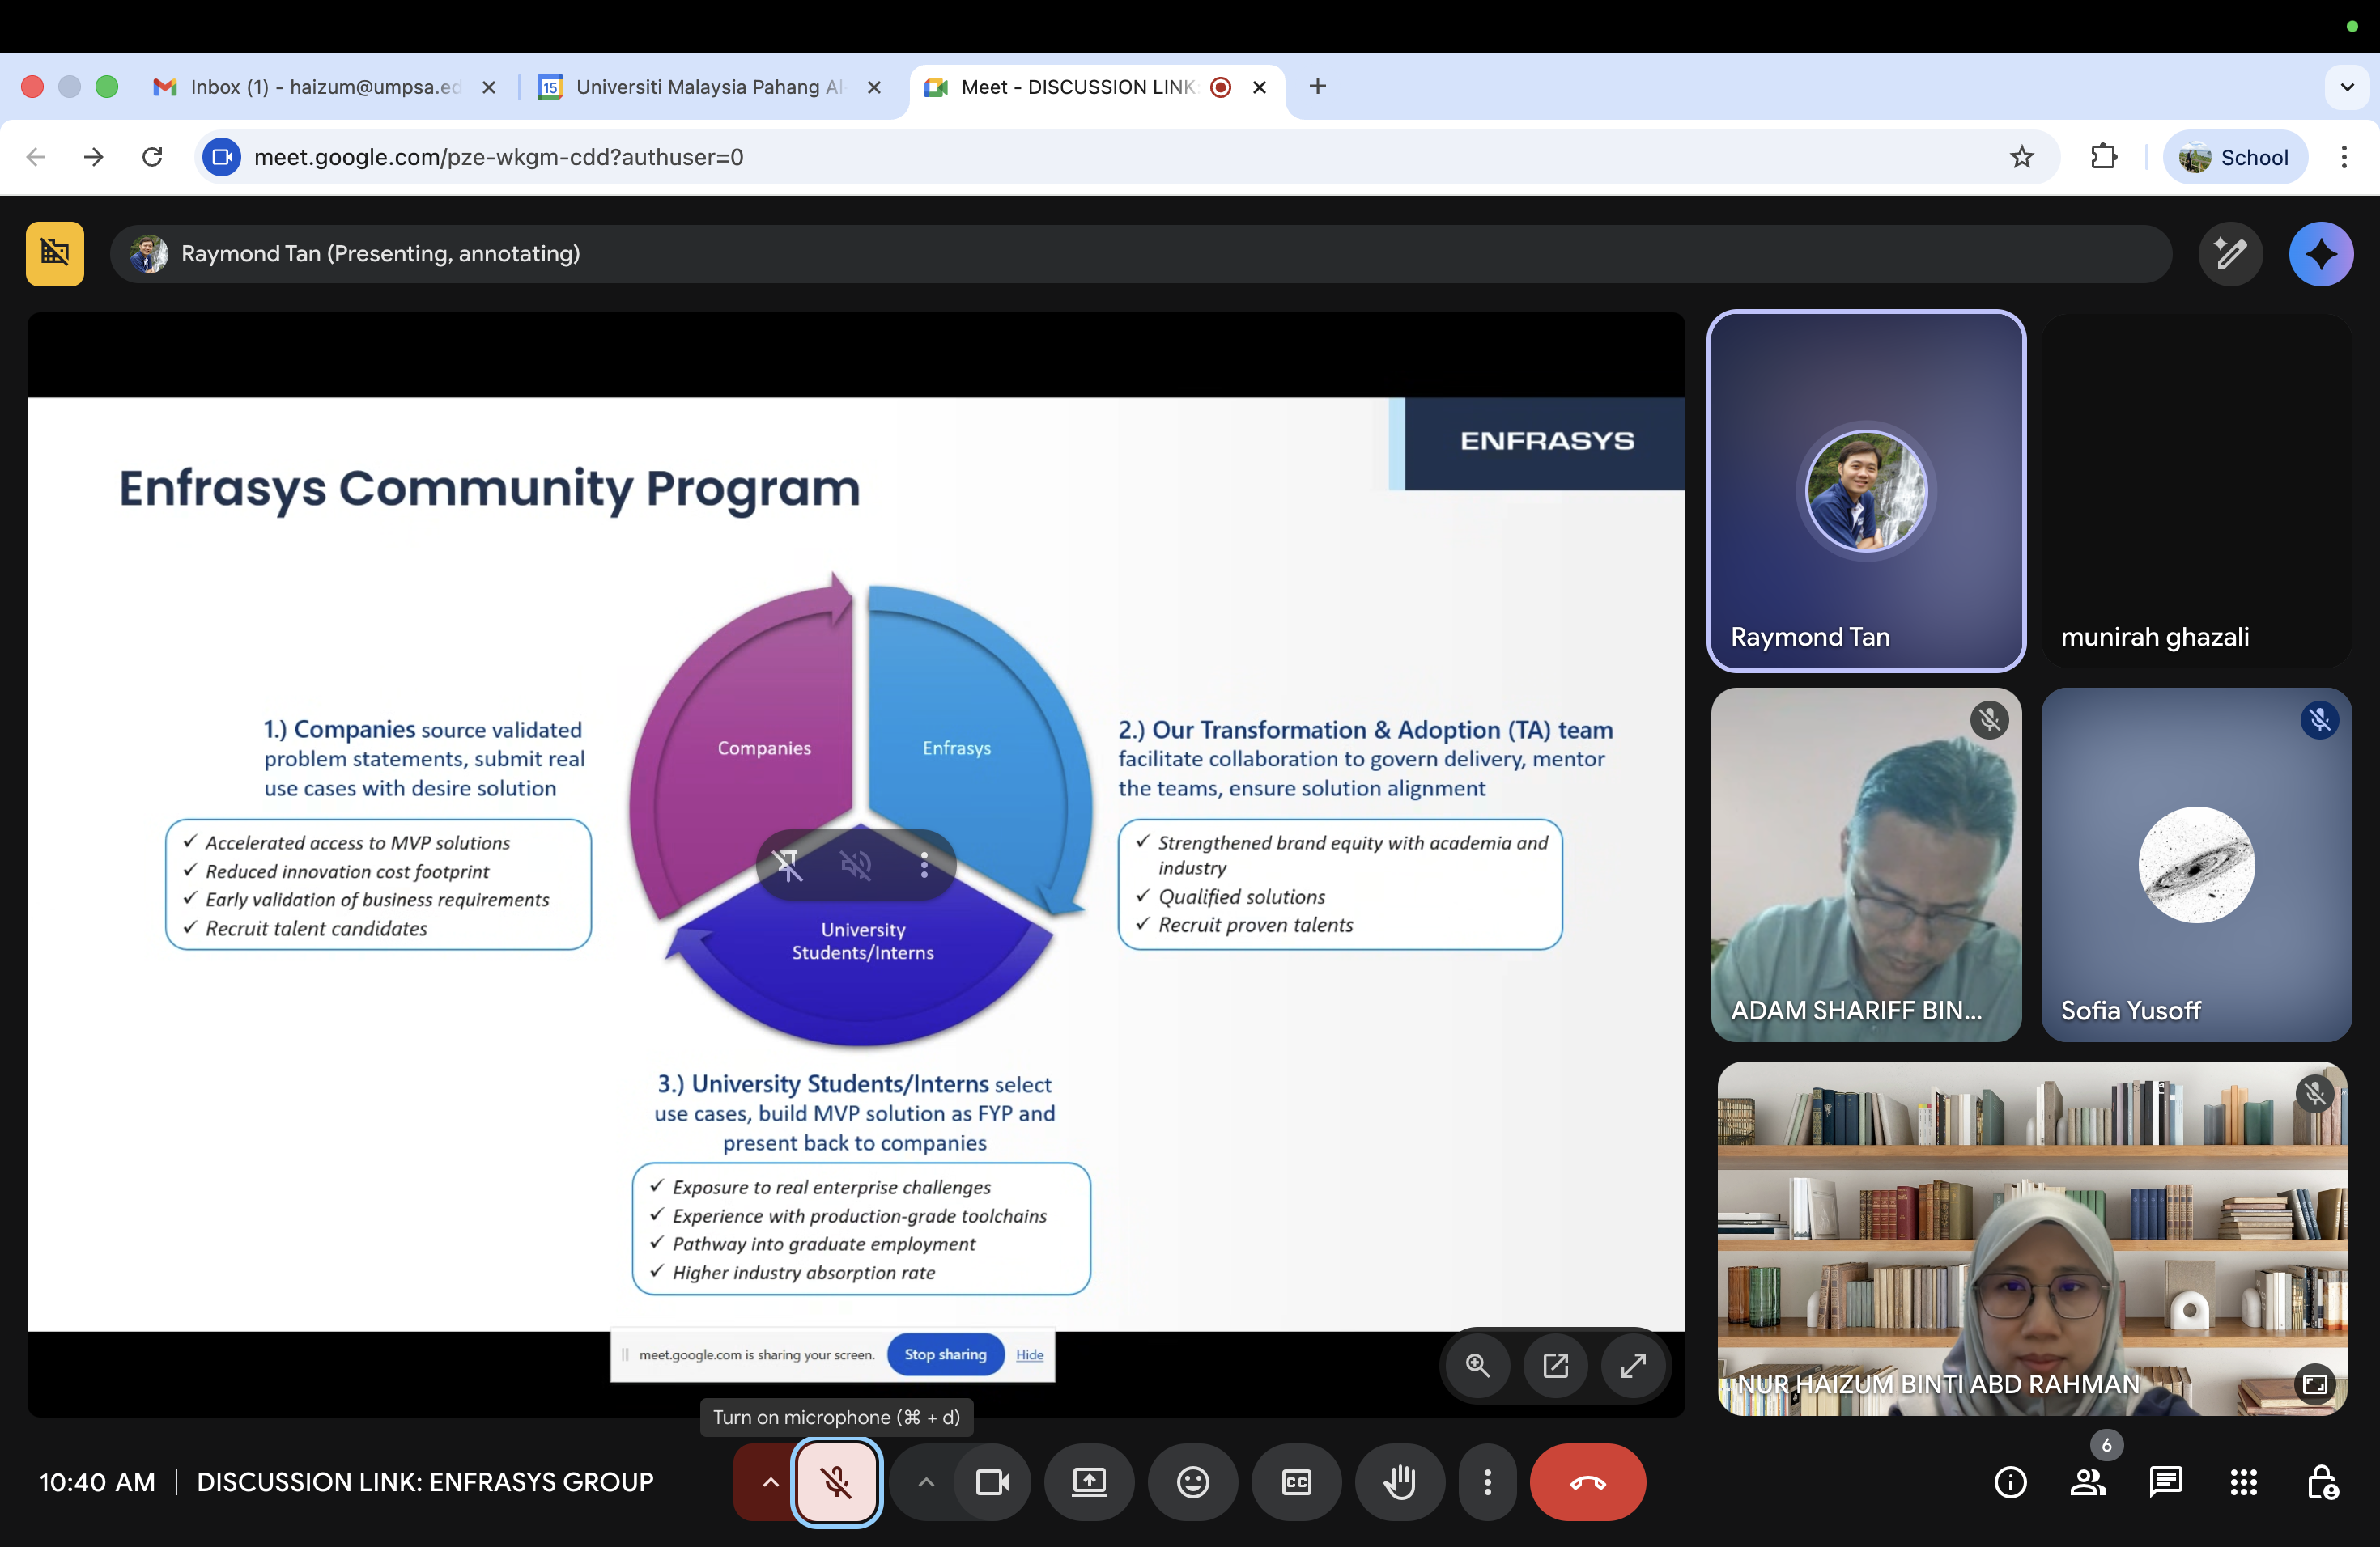The height and width of the screenshot is (1547, 2380).
Task: Expand audio settings chevron beside microphone
Action: [x=769, y=1482]
